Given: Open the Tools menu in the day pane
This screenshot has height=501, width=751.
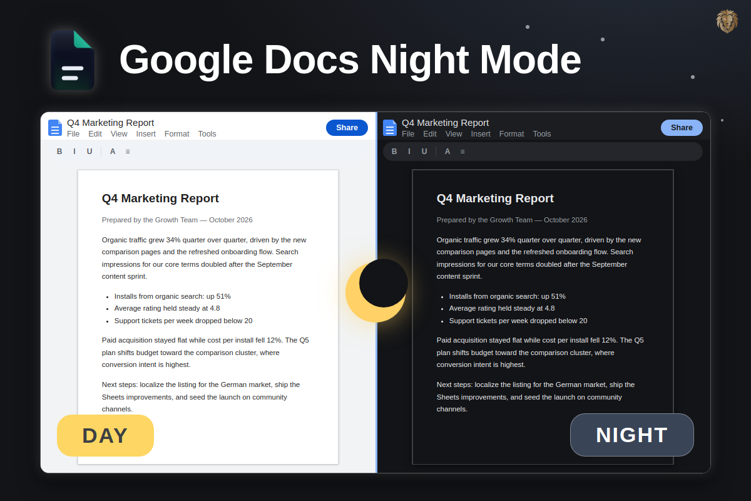Looking at the screenshot, I should (207, 134).
